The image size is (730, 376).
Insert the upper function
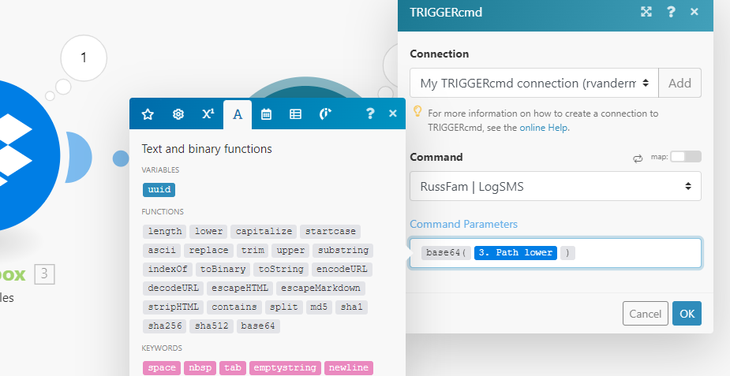290,250
